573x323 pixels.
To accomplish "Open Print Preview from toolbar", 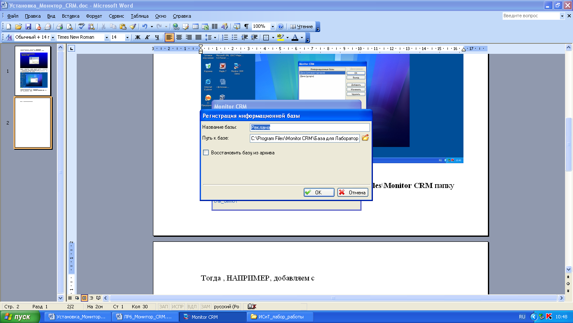I will pyautogui.click(x=69, y=26).
